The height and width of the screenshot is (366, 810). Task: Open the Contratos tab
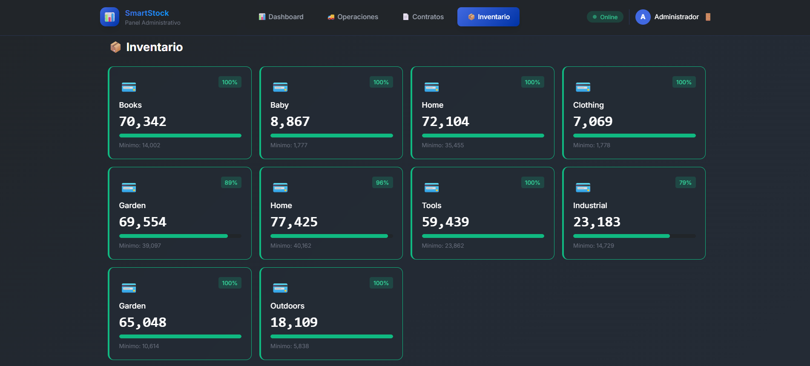(423, 17)
